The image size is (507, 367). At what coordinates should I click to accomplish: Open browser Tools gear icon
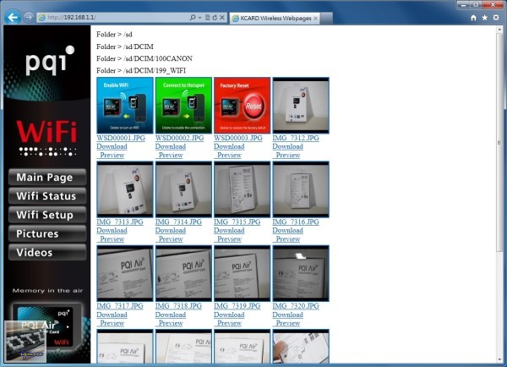point(496,18)
